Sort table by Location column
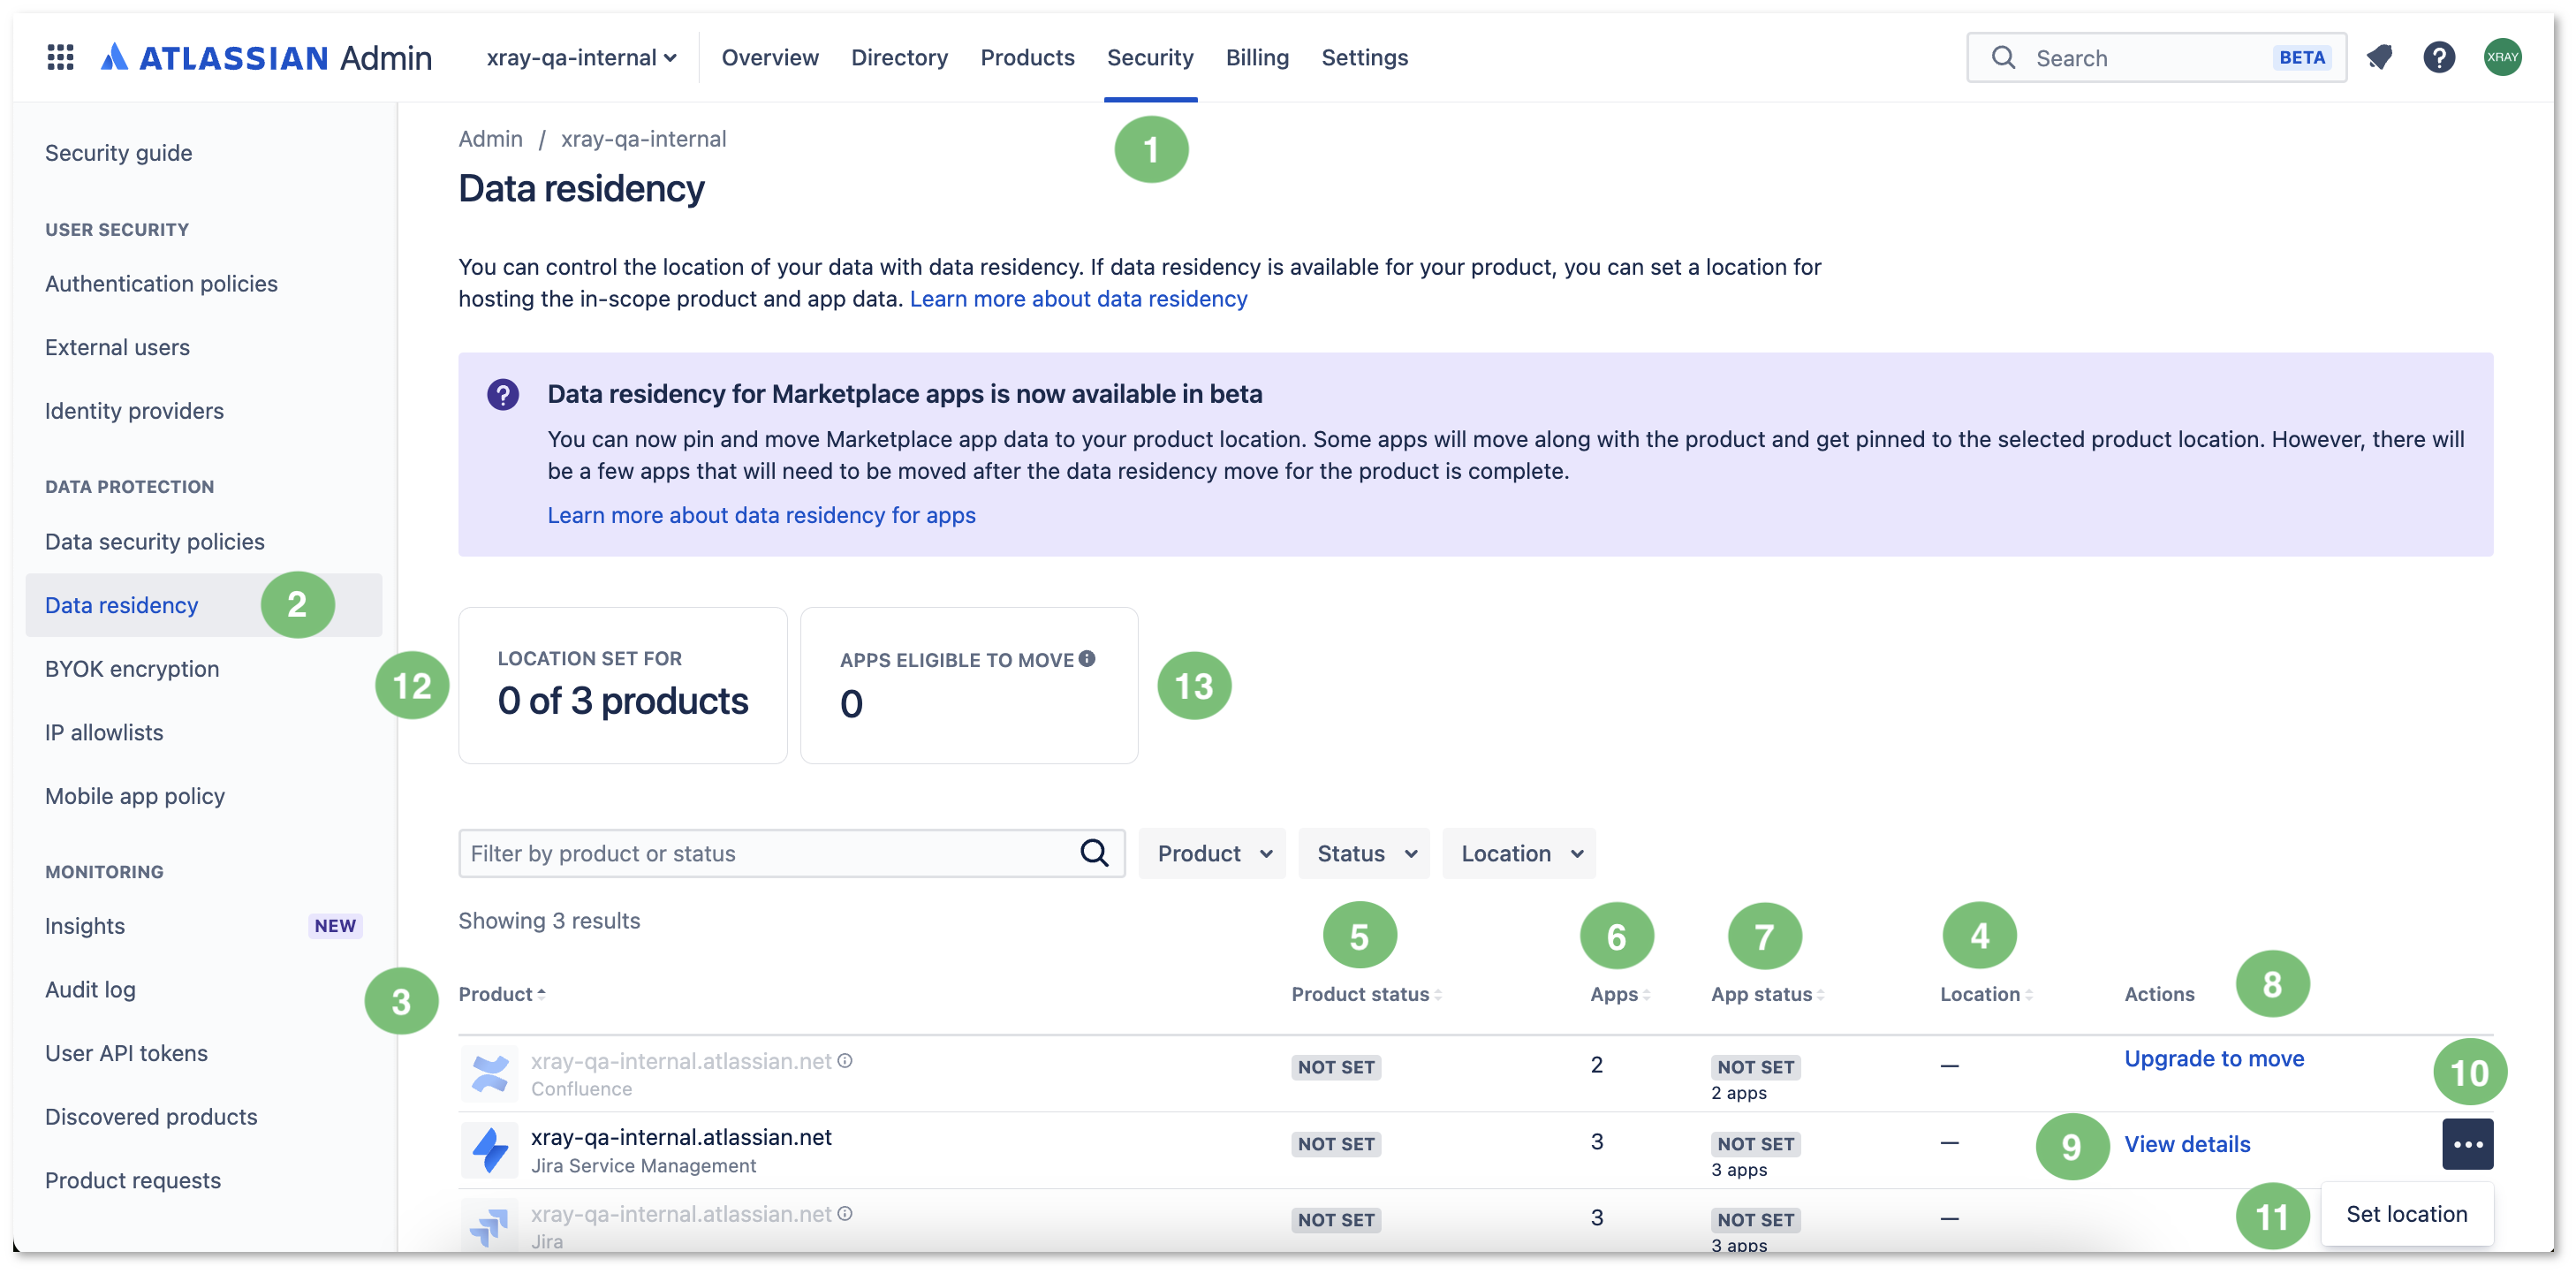Image resolution: width=2576 pixels, height=1274 pixels. point(1986,994)
